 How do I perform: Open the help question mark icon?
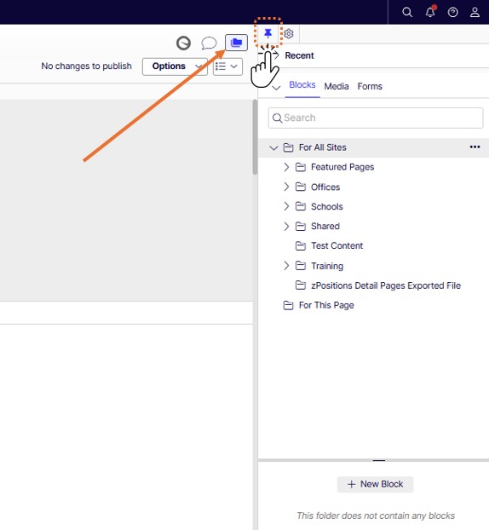[453, 13]
